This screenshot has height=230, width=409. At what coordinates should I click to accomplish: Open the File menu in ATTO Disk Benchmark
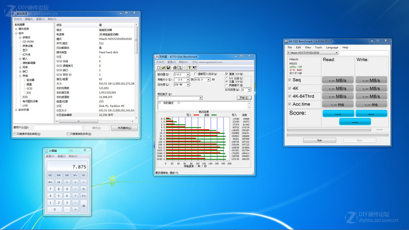coord(161,62)
